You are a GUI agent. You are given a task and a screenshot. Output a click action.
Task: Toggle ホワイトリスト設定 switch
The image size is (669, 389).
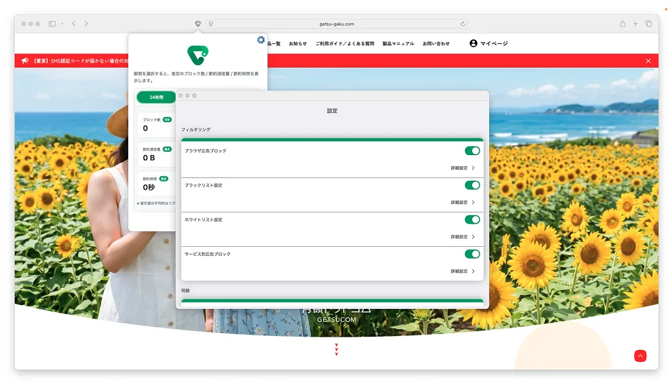[472, 220]
